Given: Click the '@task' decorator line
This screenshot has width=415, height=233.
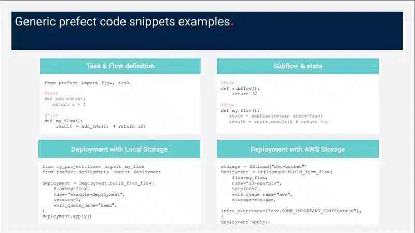Looking at the screenshot, I should (51, 93).
